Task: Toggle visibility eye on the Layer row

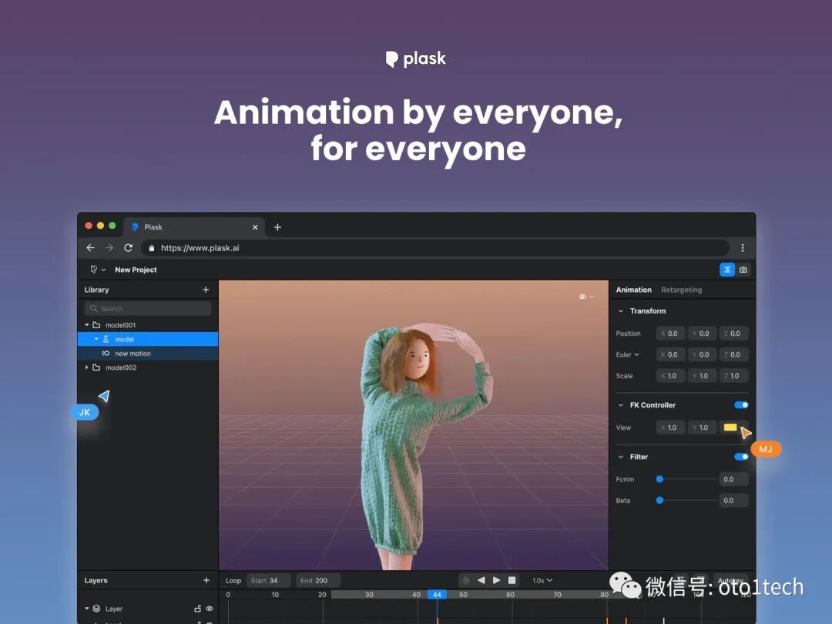Action: pyautogui.click(x=210, y=609)
